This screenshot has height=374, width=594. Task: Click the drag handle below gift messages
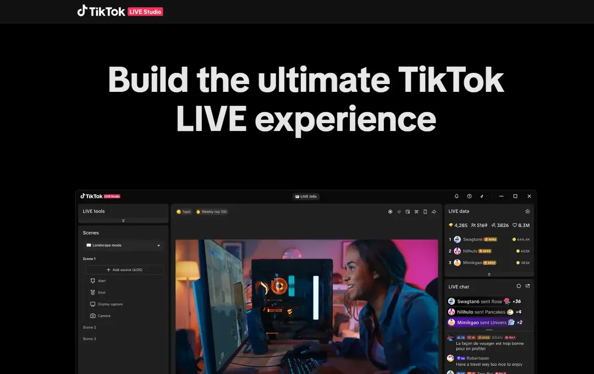point(489,329)
